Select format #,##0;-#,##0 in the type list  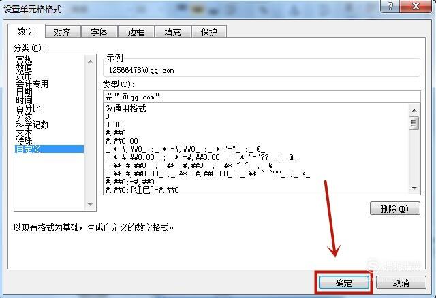[x=256, y=182]
